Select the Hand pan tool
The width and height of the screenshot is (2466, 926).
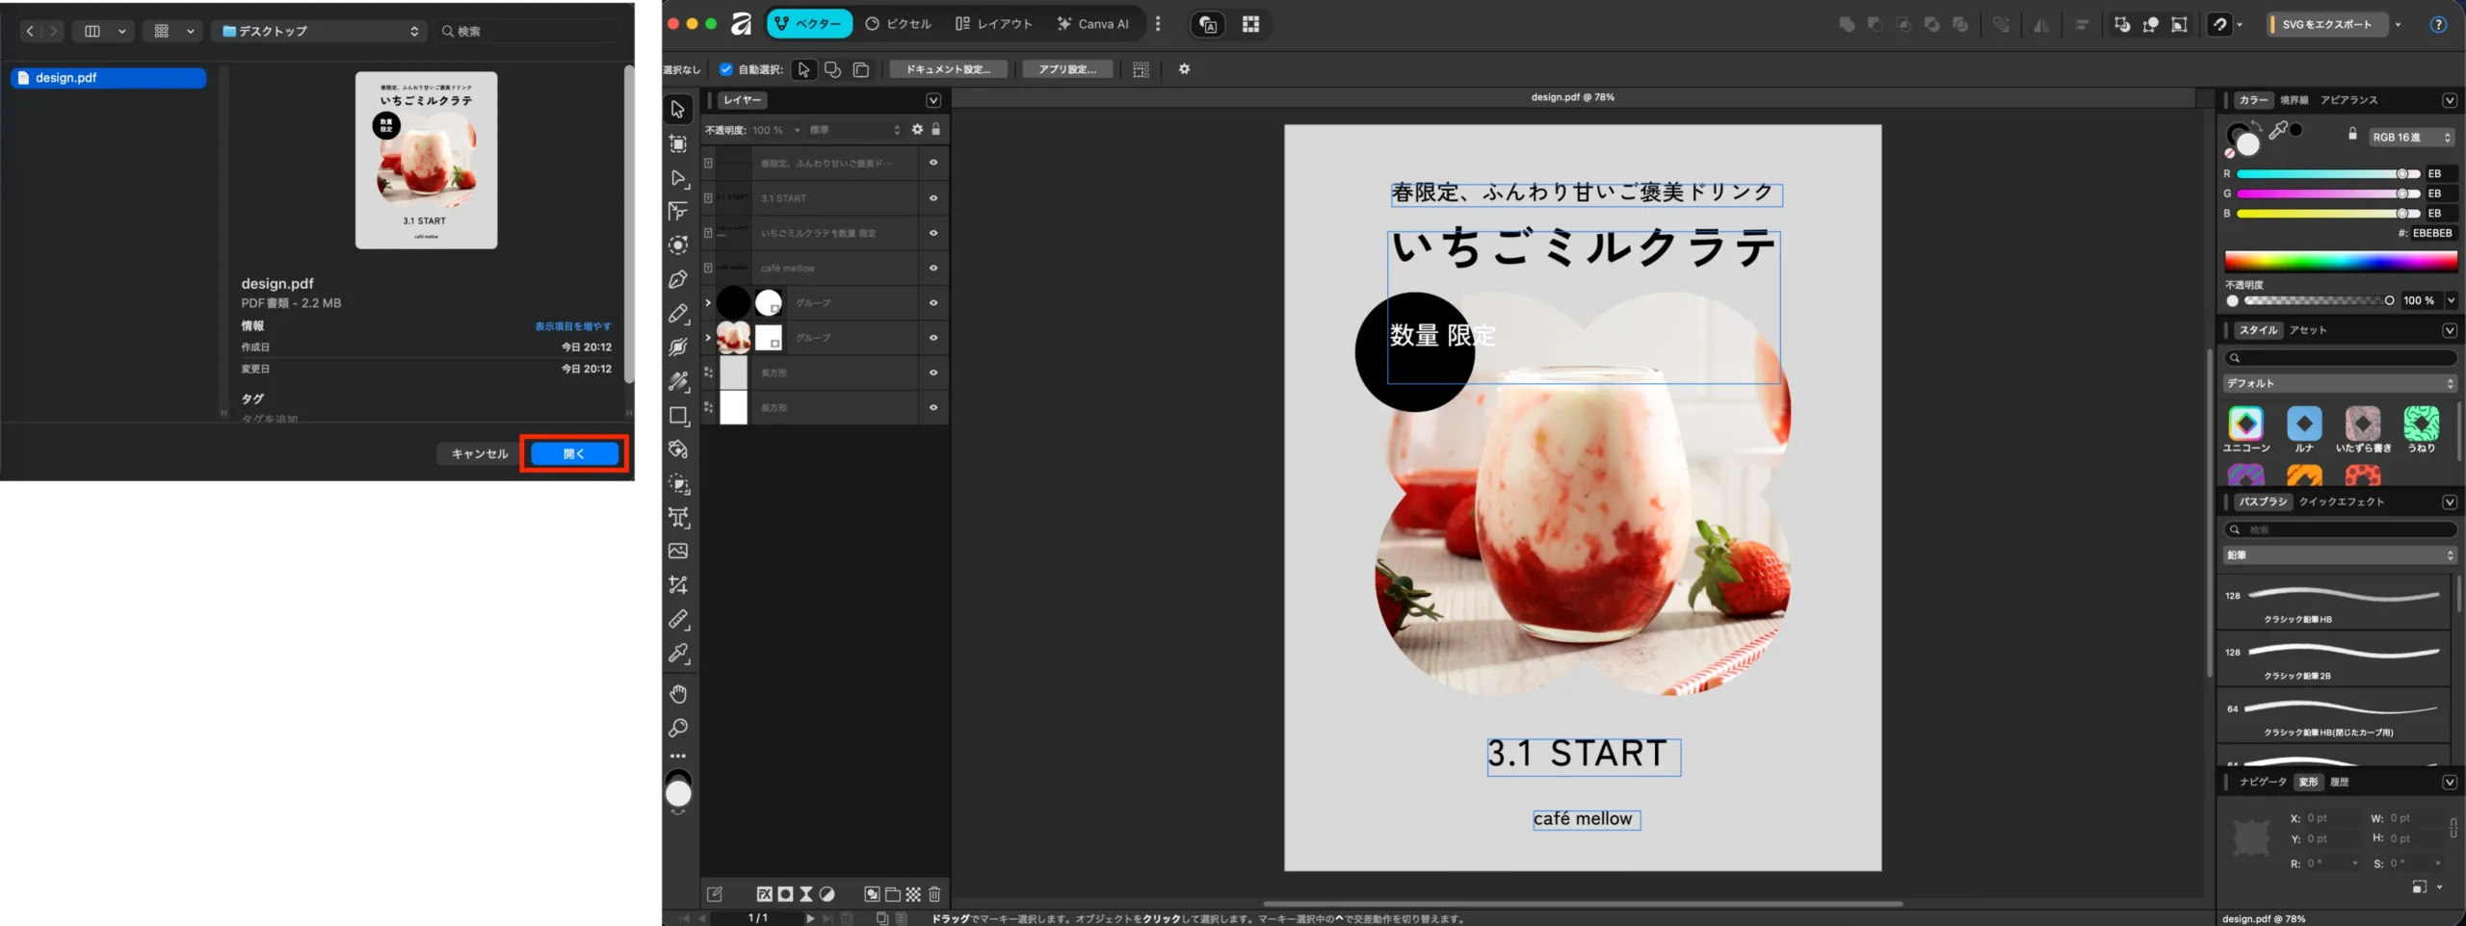(x=678, y=694)
